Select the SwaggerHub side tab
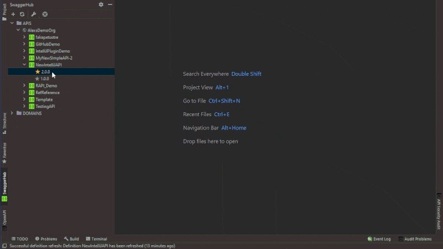The height and width of the screenshot is (249, 443). click(x=4, y=186)
